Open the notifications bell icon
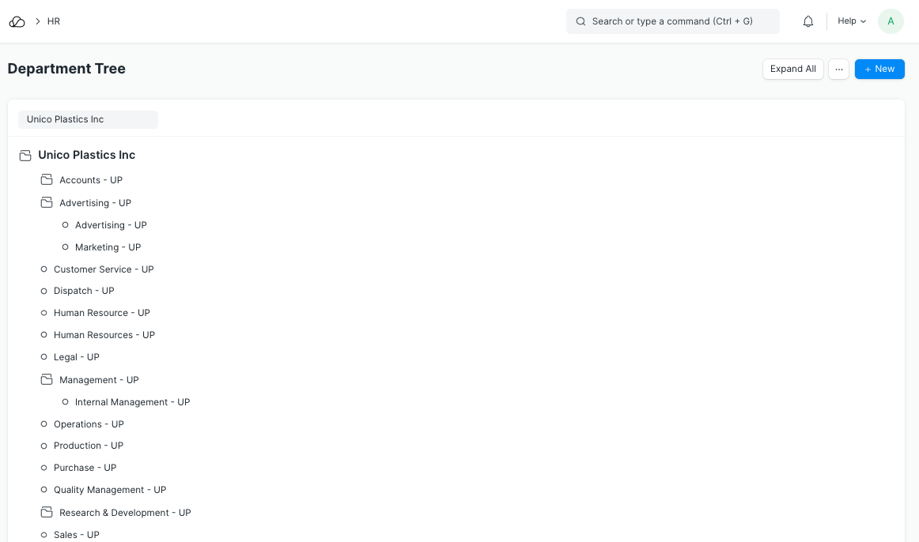919x542 pixels. click(808, 21)
